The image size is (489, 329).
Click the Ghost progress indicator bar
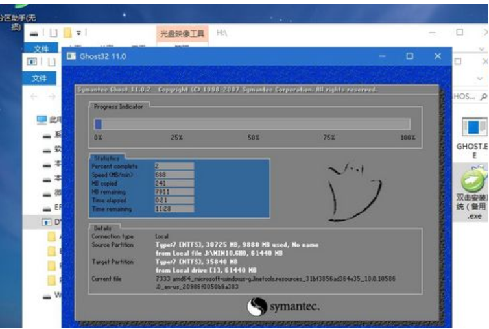(x=252, y=124)
